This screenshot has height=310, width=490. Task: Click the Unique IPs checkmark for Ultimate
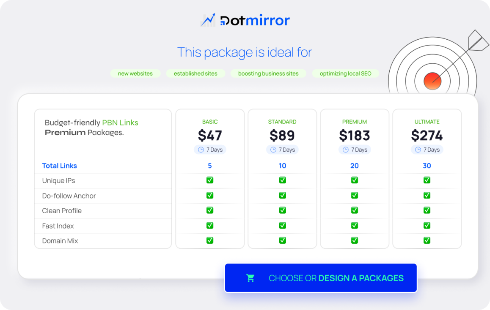tap(427, 180)
